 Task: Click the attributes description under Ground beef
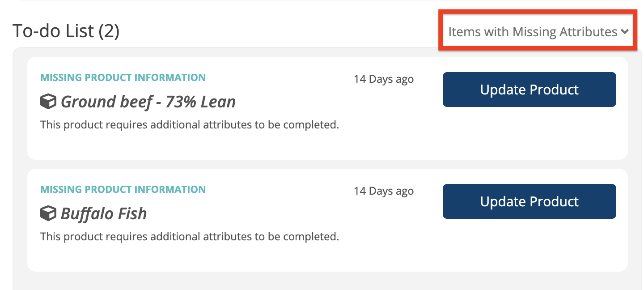pyautogui.click(x=190, y=125)
